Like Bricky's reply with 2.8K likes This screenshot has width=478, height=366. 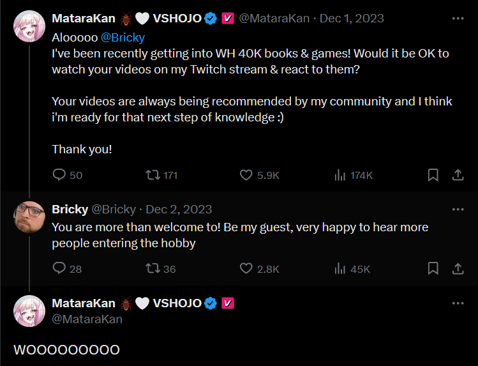[246, 268]
